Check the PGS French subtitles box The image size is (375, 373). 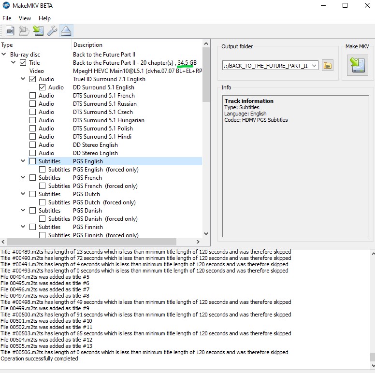coord(32,178)
